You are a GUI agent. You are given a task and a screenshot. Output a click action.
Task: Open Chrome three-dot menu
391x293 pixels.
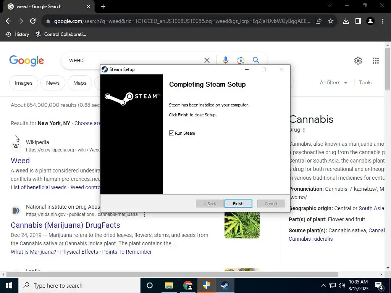[383, 21]
